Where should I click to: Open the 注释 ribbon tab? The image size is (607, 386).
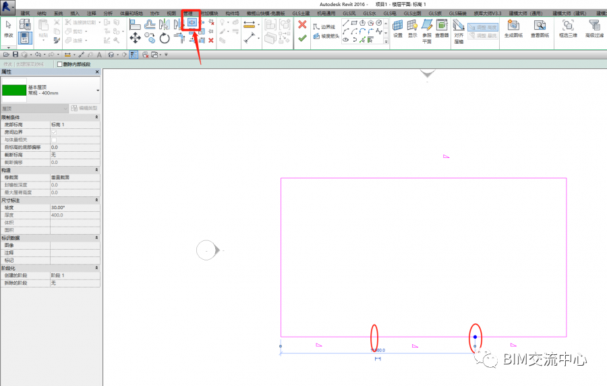[92, 13]
